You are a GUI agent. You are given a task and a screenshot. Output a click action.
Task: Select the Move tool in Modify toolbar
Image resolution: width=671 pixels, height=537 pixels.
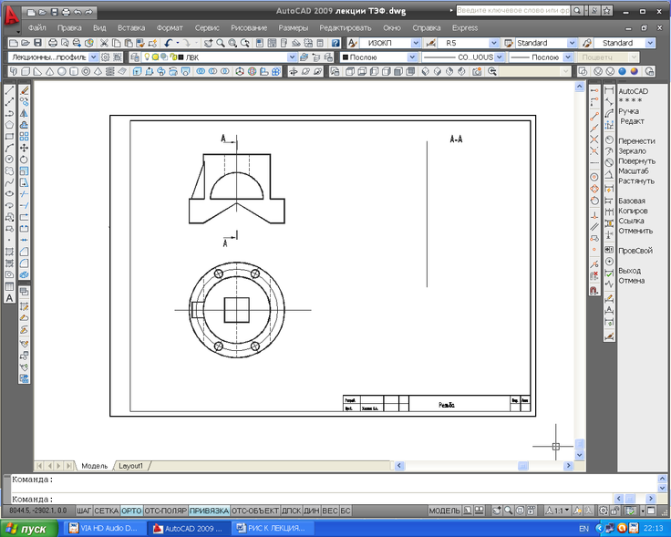(x=25, y=148)
